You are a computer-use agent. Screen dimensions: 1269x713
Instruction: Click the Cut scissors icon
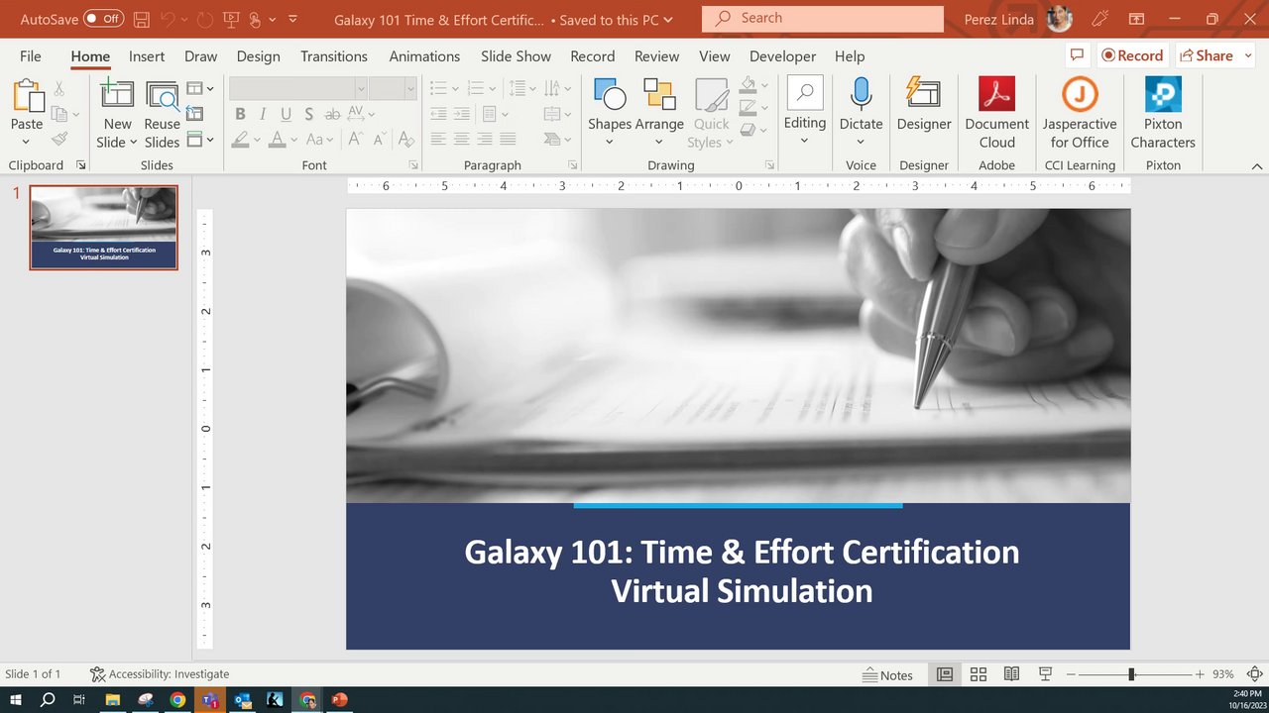coord(59,89)
